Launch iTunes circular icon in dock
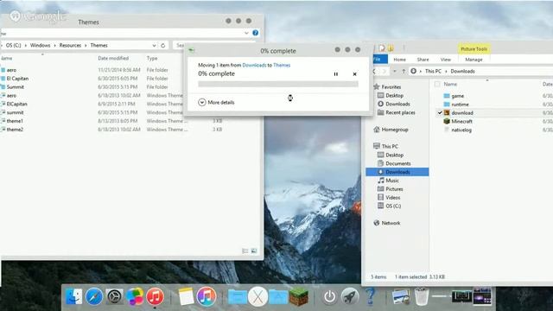The image size is (553, 311). (207, 296)
